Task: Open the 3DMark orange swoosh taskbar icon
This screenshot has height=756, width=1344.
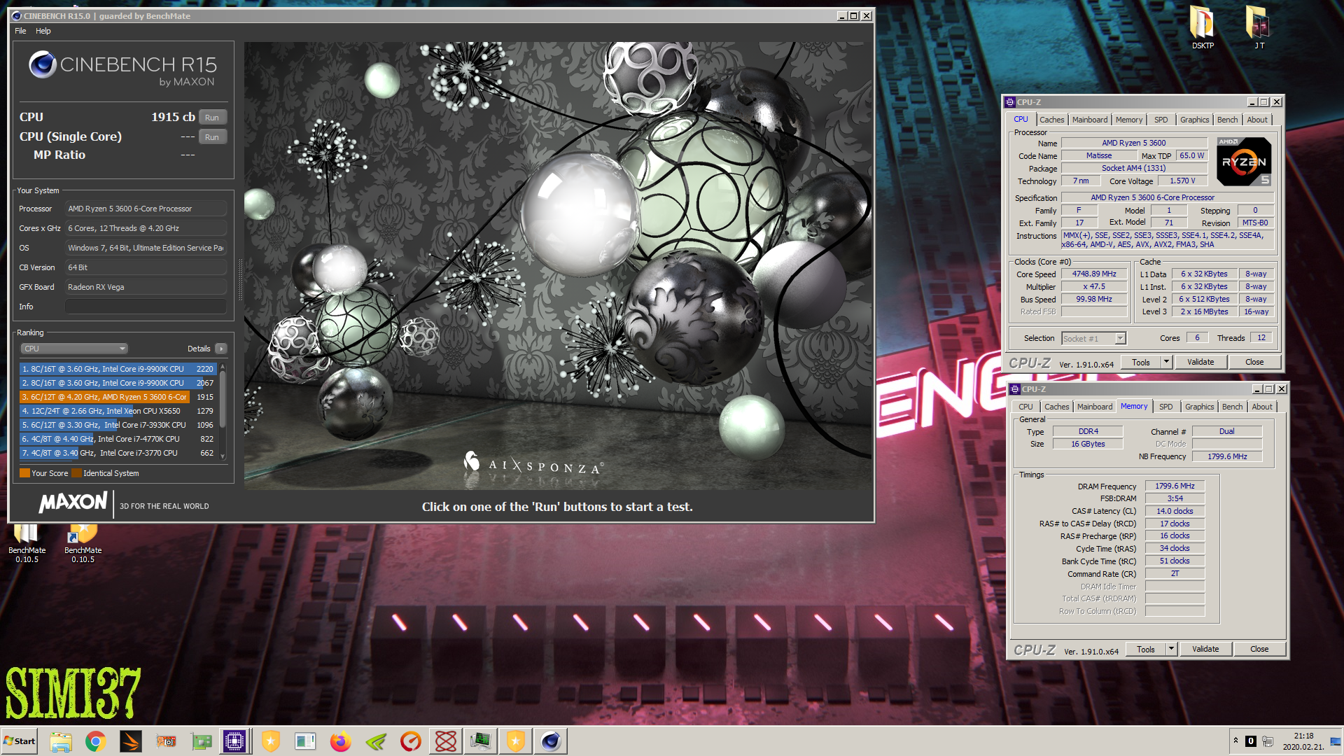Action: (x=130, y=741)
